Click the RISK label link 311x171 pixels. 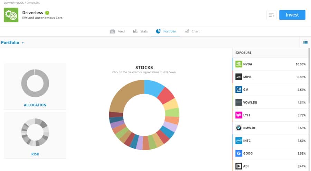tap(35, 154)
